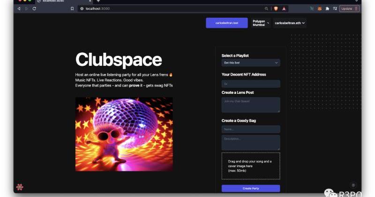
Task: Click the flower icon in bottom-left corner
Action: pyautogui.click(x=20, y=187)
